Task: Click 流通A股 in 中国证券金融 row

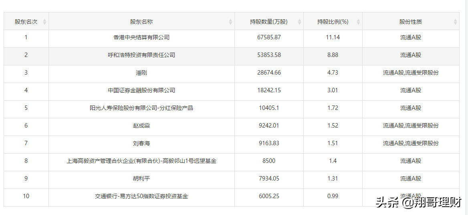Action: 411,90
